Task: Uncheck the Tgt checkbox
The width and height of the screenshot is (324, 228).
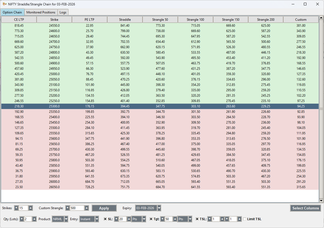Action: pos(151,219)
